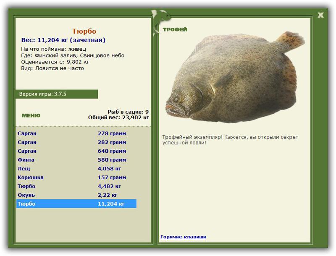Select the Финта 580 грамм row

point(76,159)
